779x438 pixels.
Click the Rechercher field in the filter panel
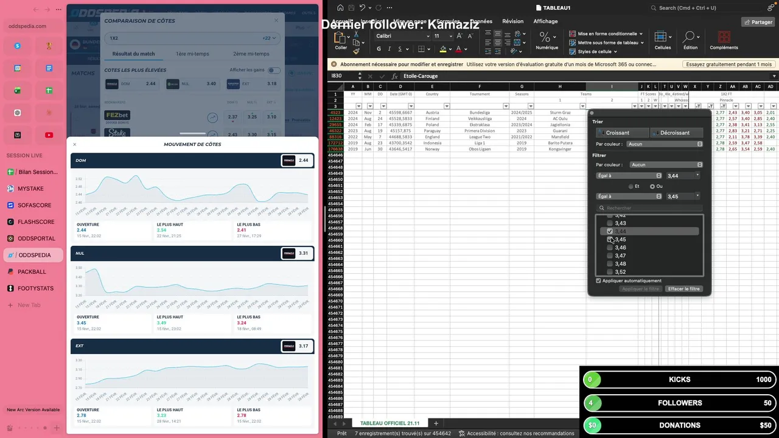tap(649, 208)
